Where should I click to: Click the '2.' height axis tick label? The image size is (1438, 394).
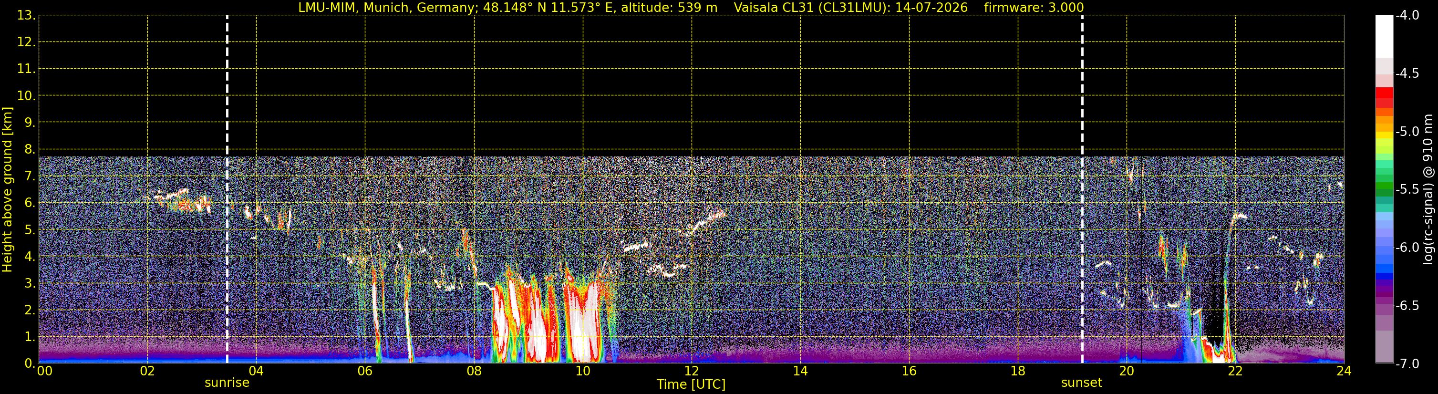click(x=30, y=311)
